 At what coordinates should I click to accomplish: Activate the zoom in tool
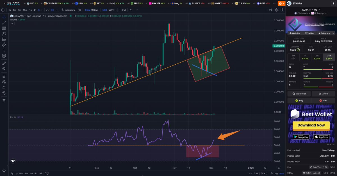(x=4, y=69)
